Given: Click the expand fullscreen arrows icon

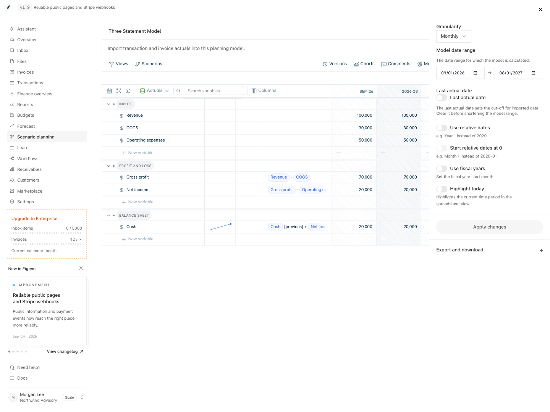Looking at the screenshot, I should 119,91.
